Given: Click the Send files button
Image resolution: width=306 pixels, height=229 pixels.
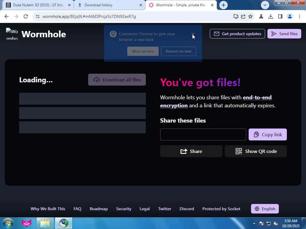Looking at the screenshot, I should [x=284, y=34].
